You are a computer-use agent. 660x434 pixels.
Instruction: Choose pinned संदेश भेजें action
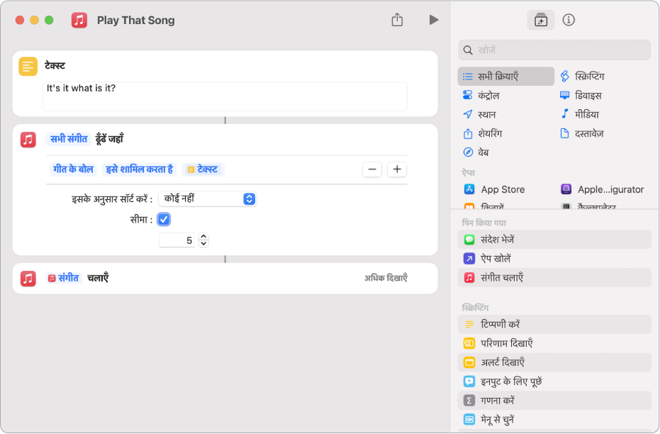pyautogui.click(x=554, y=240)
